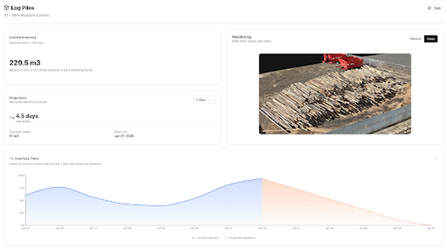Click the Avg Daily Usage 51 m3 value
447x250 pixels.
click(14, 136)
